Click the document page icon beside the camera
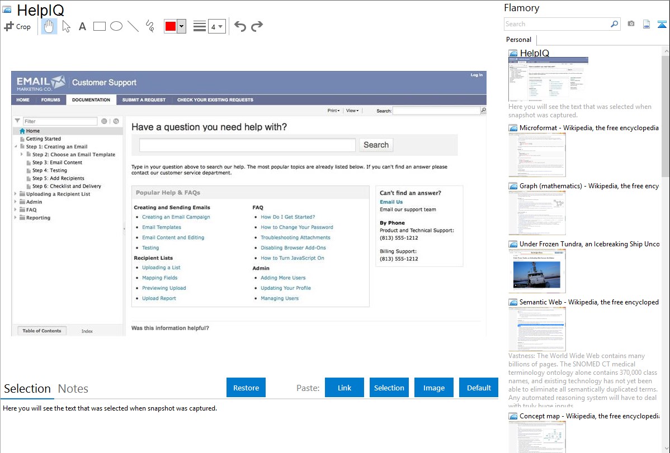 coord(647,24)
